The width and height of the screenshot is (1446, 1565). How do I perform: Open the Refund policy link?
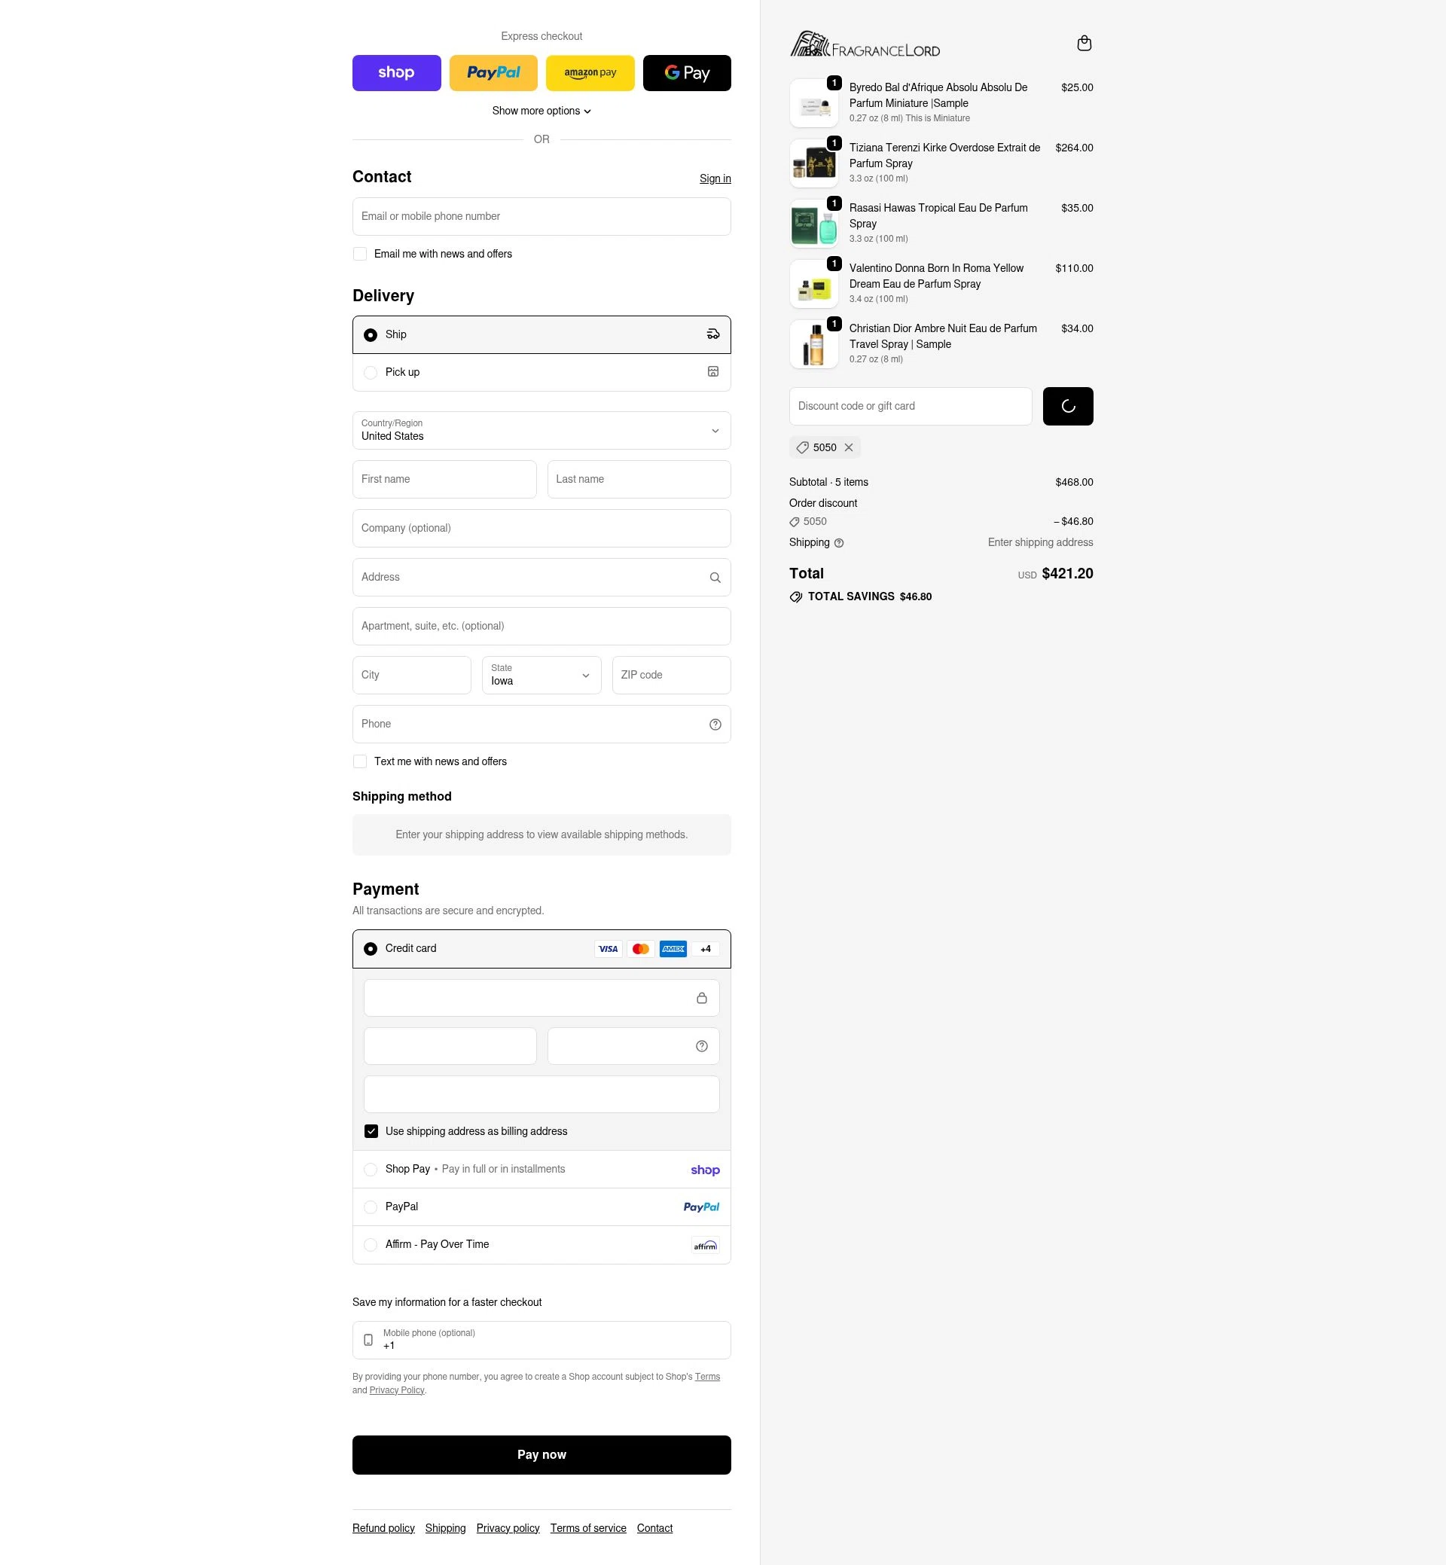pos(383,1528)
